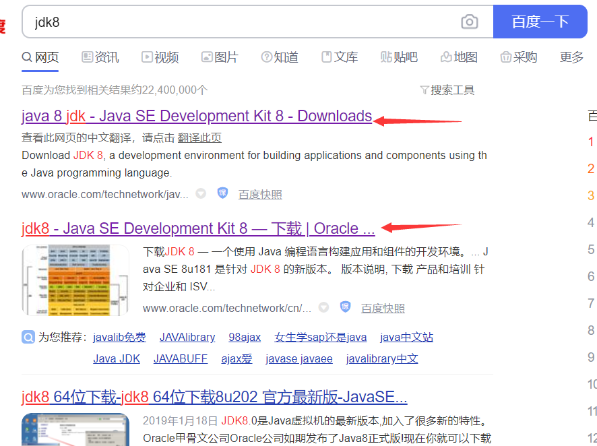Open recommended search JAVABUFF
This screenshot has width=597, height=446.
coord(181,359)
